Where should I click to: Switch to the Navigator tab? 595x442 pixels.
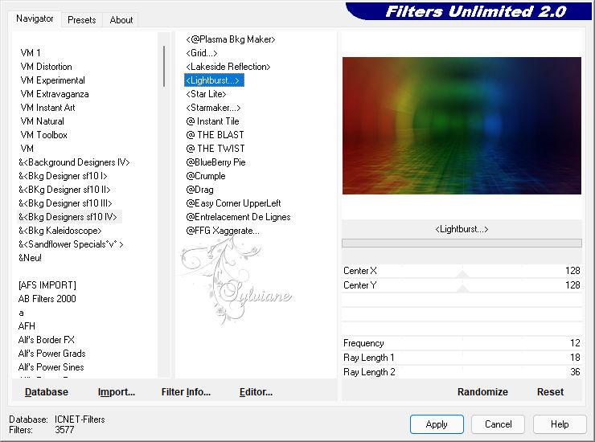tap(35, 18)
